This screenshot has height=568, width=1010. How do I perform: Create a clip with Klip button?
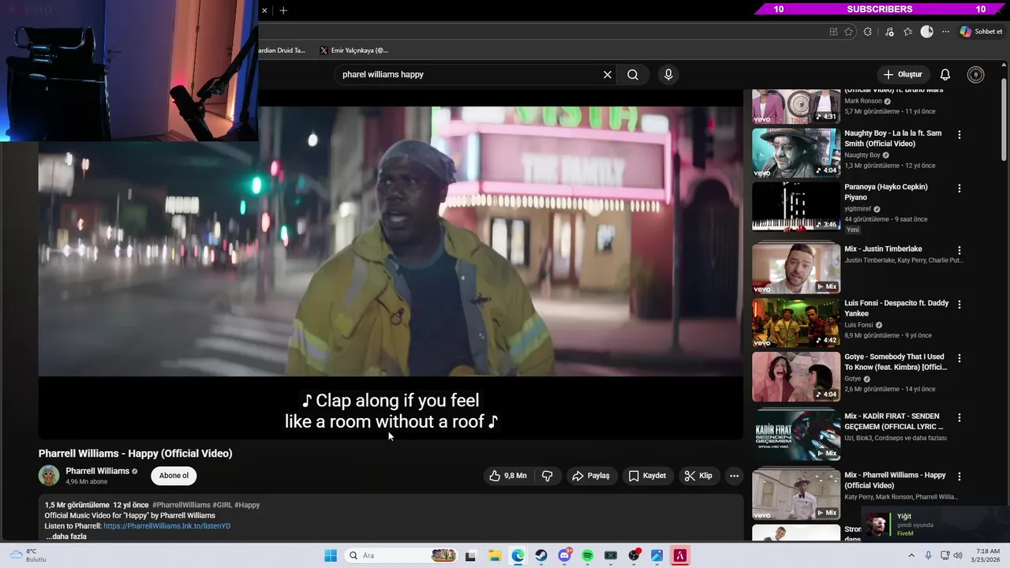[698, 476]
